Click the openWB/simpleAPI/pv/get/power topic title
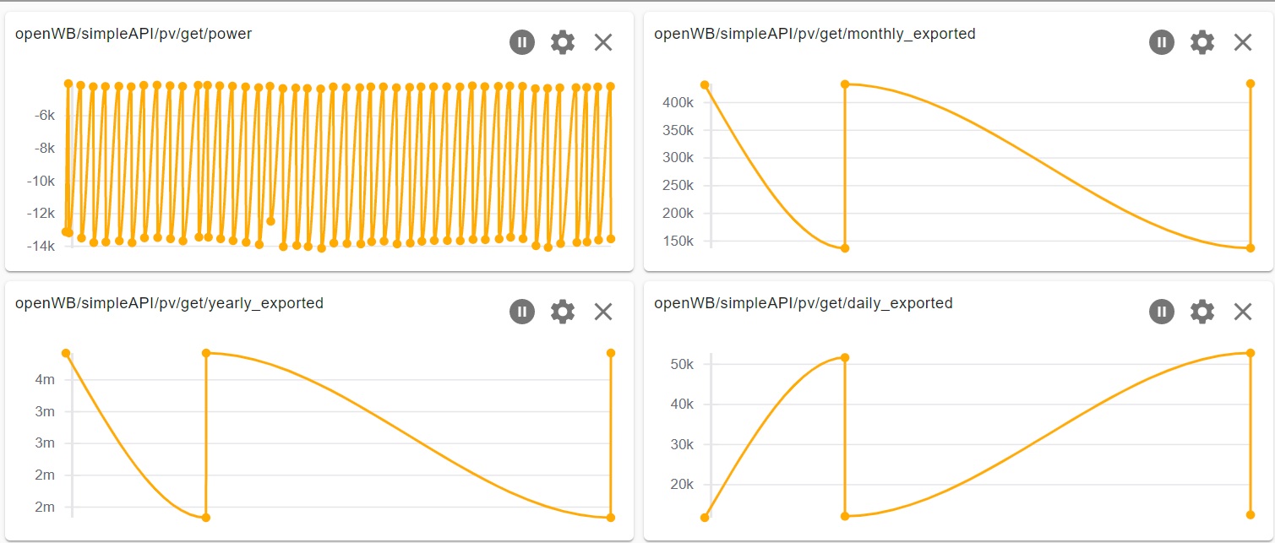Screen dimensions: 1275x543 133,35
